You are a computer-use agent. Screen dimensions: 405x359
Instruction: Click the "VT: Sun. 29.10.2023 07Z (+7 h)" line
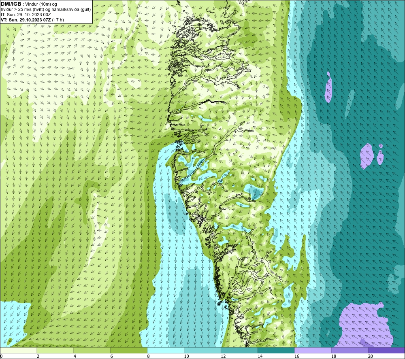[32, 20]
